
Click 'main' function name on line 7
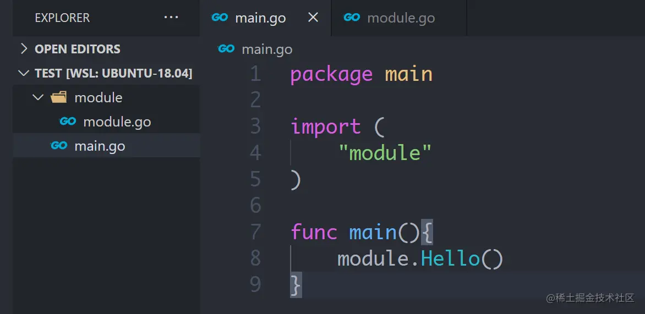pos(373,232)
